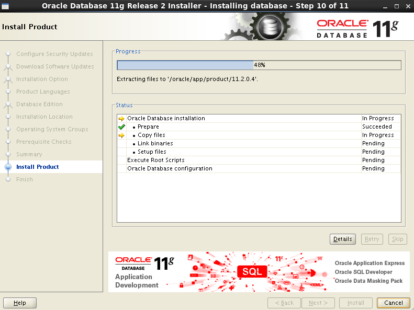Click the Retry button
Viewport: 414px width, 310px height.
[x=372, y=239]
